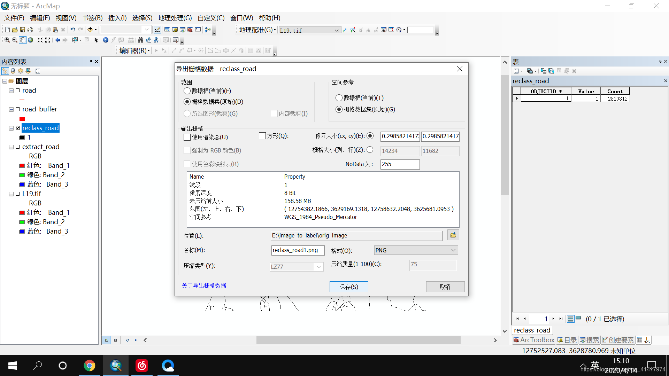Click the Full Extent globe icon
The image size is (669, 376).
[31, 40]
